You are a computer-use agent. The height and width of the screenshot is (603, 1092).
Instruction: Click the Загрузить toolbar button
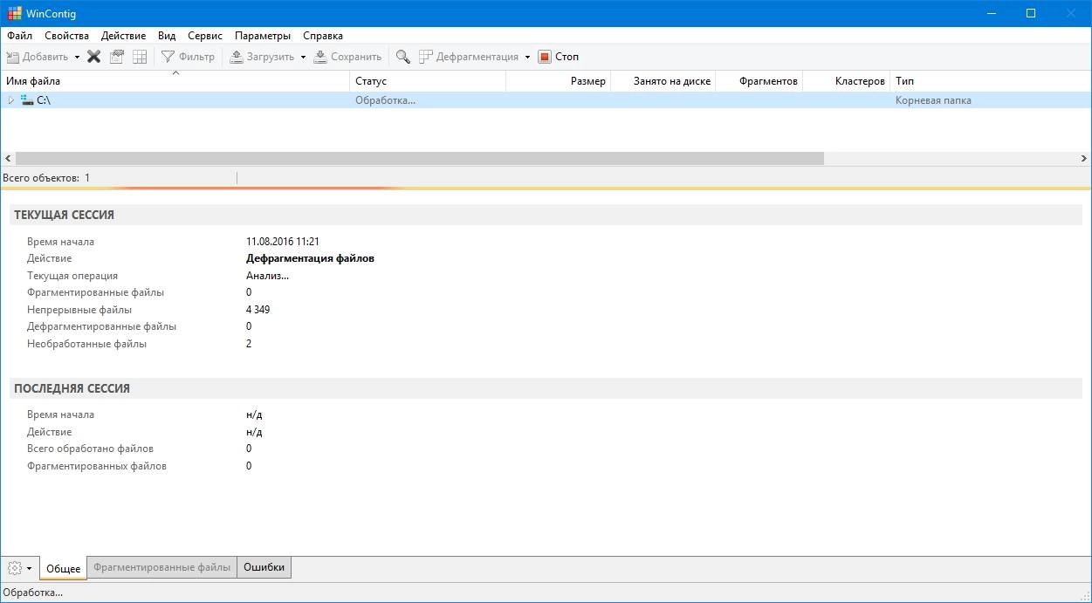click(262, 57)
